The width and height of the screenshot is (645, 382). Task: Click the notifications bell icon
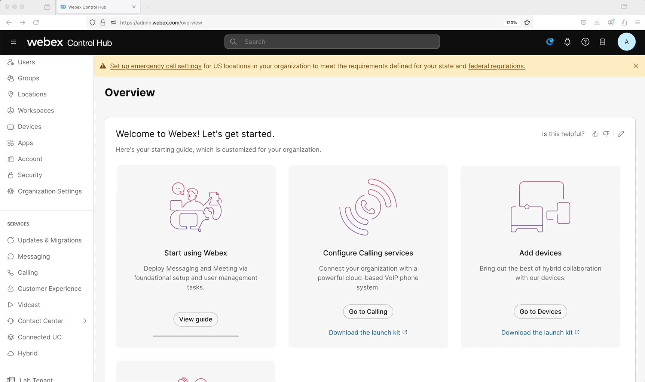[567, 42]
